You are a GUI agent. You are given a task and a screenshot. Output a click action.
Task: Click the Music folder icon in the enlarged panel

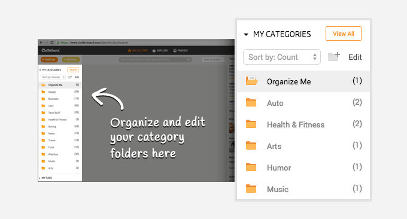pos(251,188)
